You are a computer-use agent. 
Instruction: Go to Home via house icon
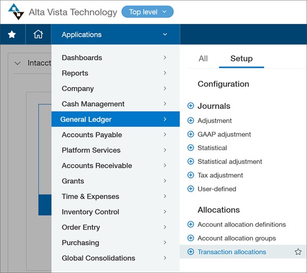(x=38, y=34)
